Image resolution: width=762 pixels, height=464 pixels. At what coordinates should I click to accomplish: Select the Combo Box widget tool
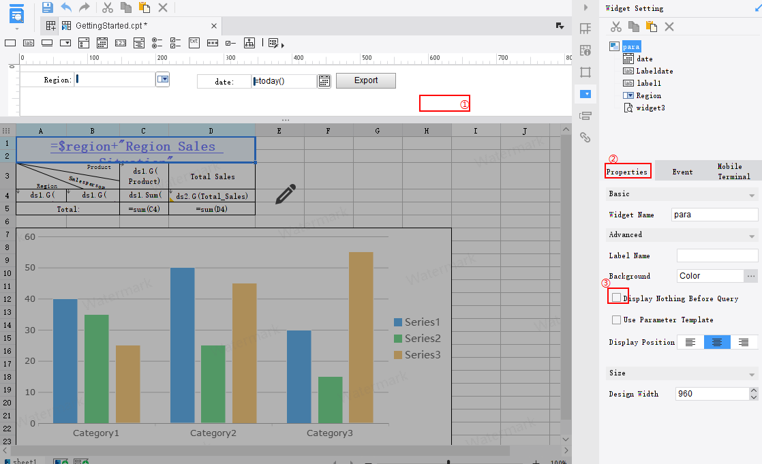click(65, 42)
